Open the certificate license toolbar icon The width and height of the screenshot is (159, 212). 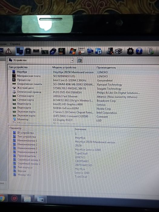(81, 51)
